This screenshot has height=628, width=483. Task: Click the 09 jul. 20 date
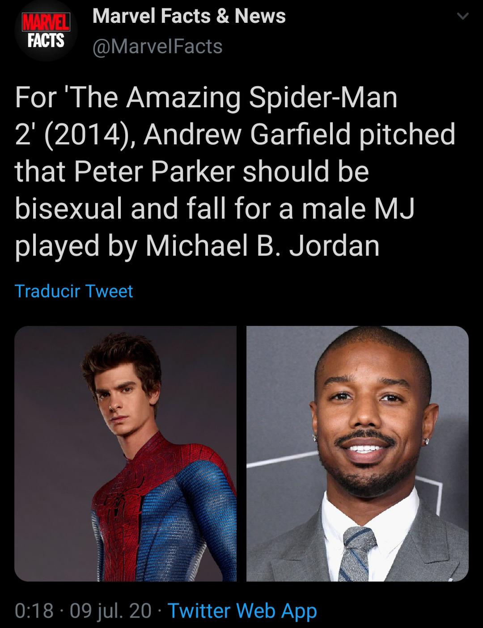click(110, 611)
